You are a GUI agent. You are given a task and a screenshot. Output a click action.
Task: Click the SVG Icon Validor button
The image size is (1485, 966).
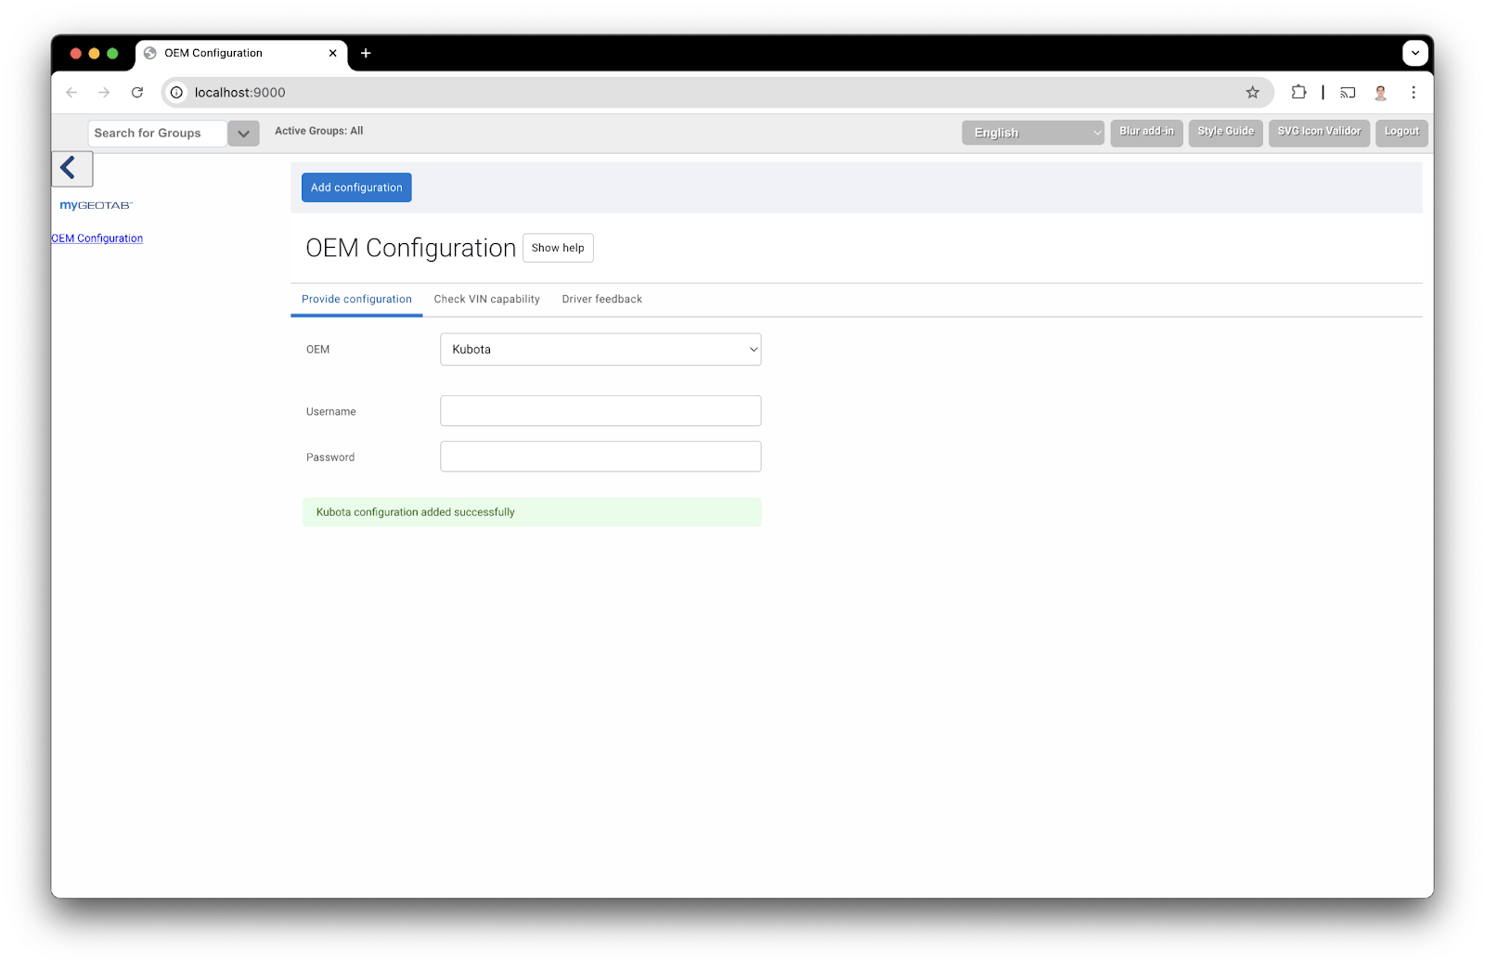tap(1319, 132)
